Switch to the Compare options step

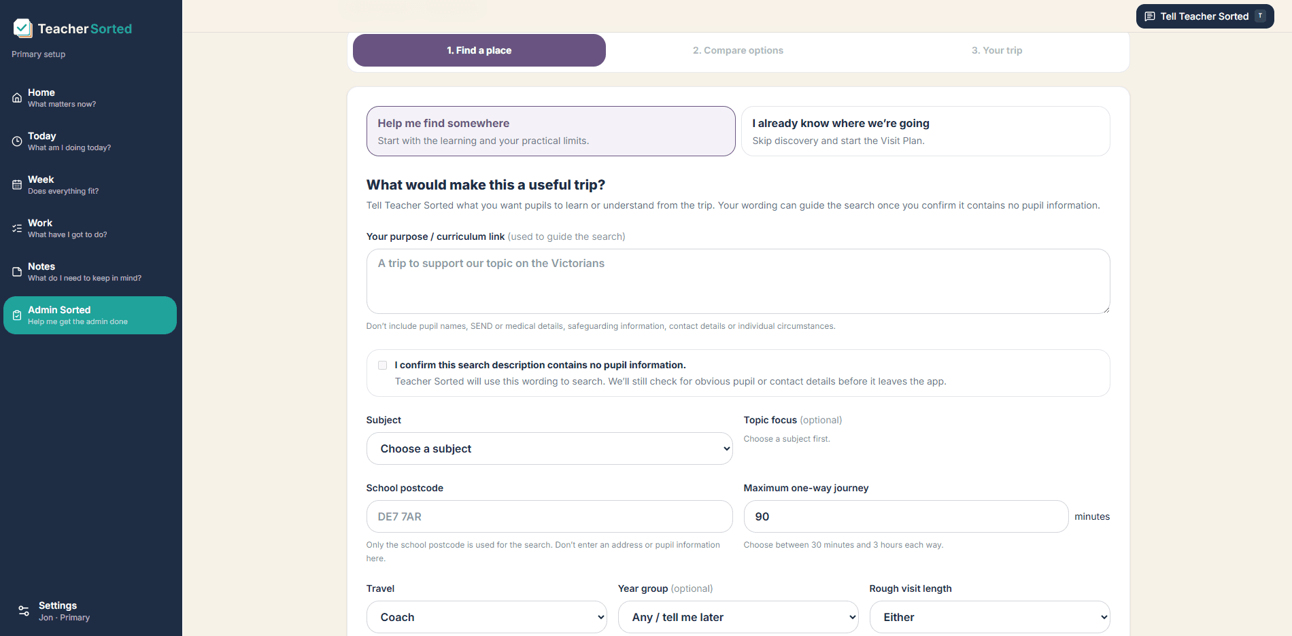pos(738,50)
